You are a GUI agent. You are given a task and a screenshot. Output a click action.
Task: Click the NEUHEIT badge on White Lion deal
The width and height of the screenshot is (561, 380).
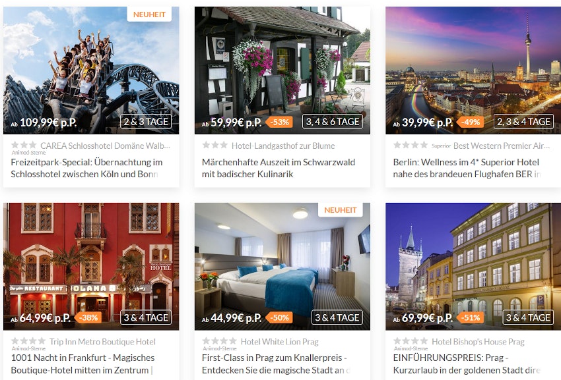tap(341, 210)
